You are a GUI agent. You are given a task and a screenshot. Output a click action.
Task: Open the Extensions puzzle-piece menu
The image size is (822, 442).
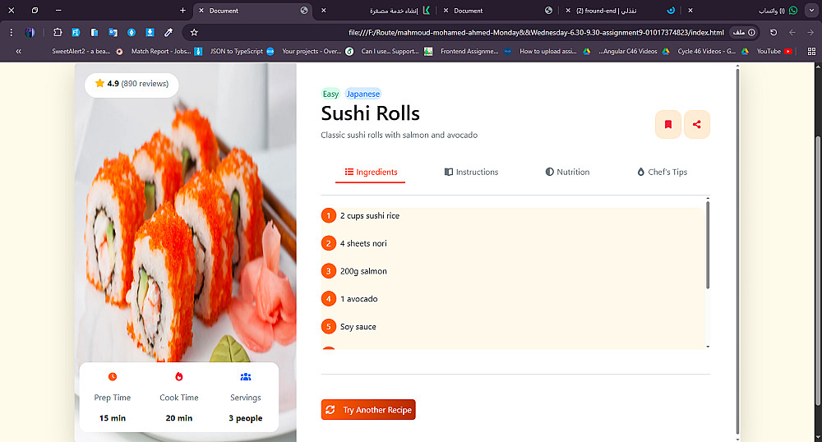[58, 33]
